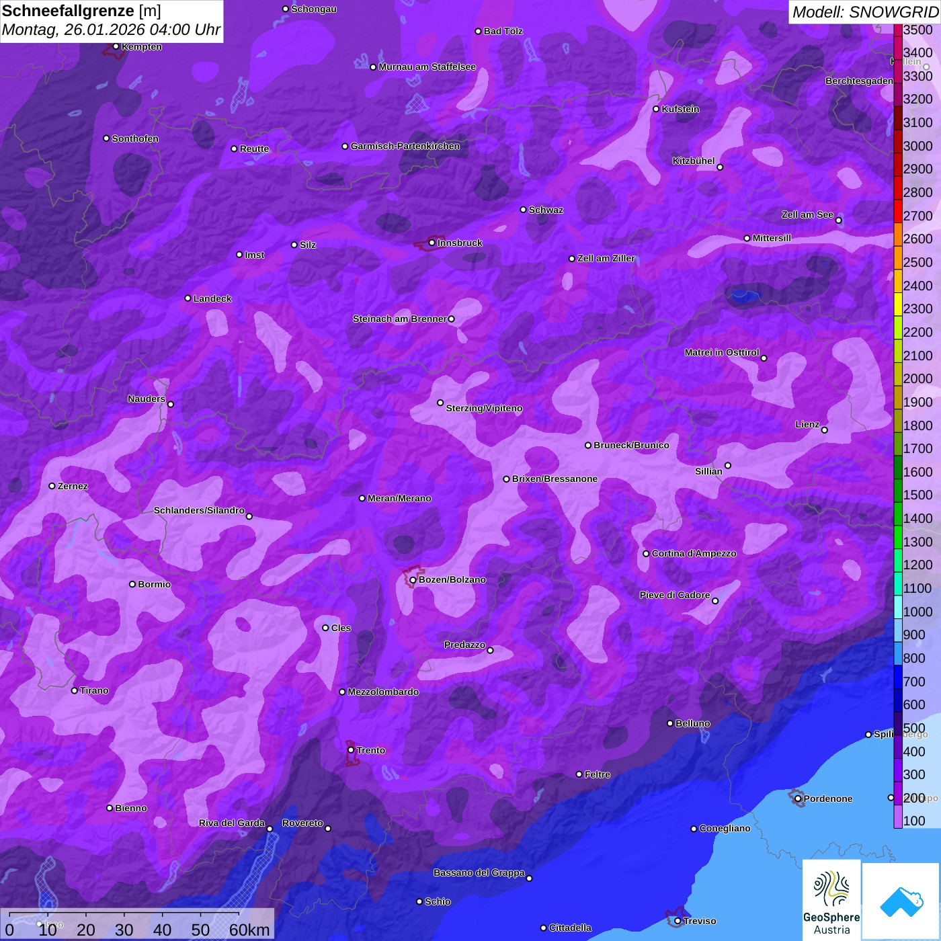Click the Murnau am Staffelsee label

click(427, 67)
